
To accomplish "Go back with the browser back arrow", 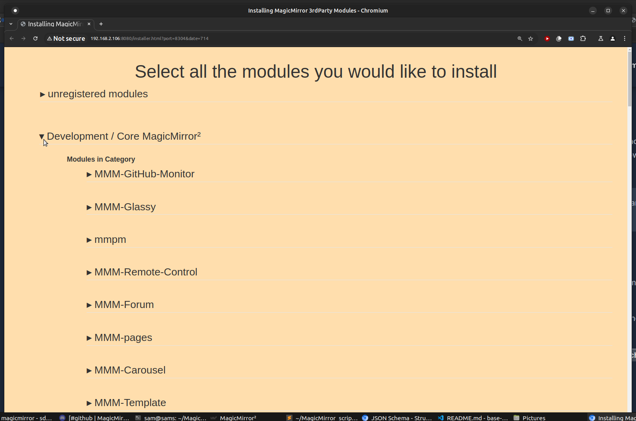I will click(12, 38).
